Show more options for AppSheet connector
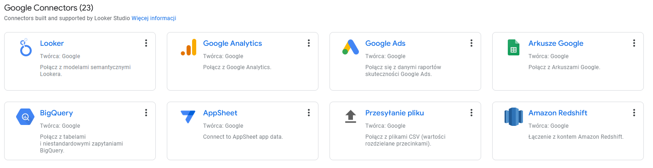 (309, 113)
